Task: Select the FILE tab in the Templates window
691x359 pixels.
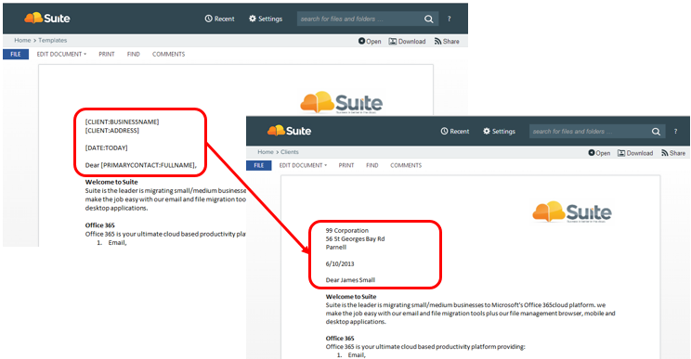Action: click(x=16, y=54)
